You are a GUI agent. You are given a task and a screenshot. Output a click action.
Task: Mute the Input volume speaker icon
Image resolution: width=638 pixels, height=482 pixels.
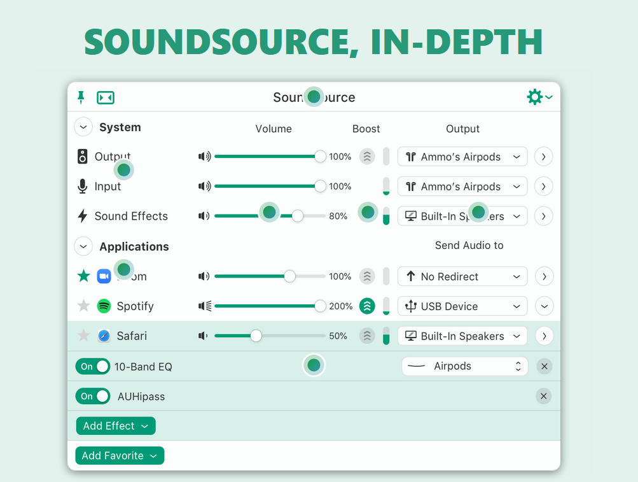pyautogui.click(x=204, y=186)
